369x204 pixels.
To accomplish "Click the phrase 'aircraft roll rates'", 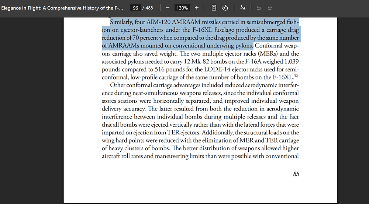I will coord(122,156).
